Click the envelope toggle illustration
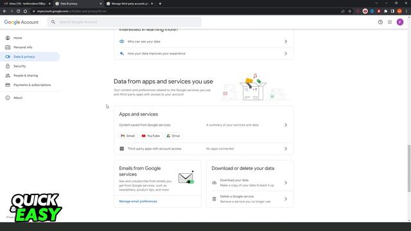The height and width of the screenshot is (231, 411). 186,178
